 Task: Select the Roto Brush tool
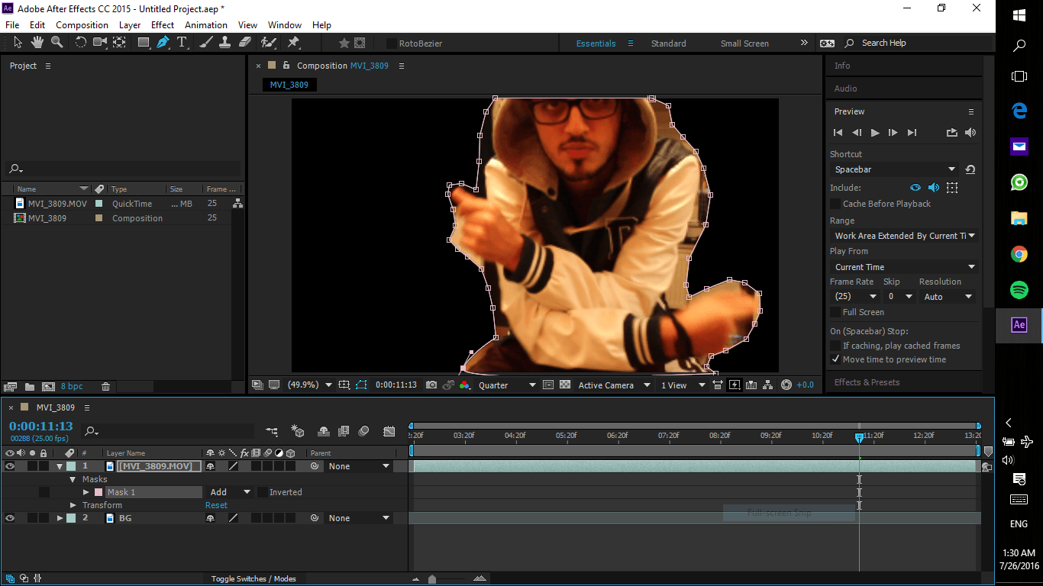tap(269, 43)
